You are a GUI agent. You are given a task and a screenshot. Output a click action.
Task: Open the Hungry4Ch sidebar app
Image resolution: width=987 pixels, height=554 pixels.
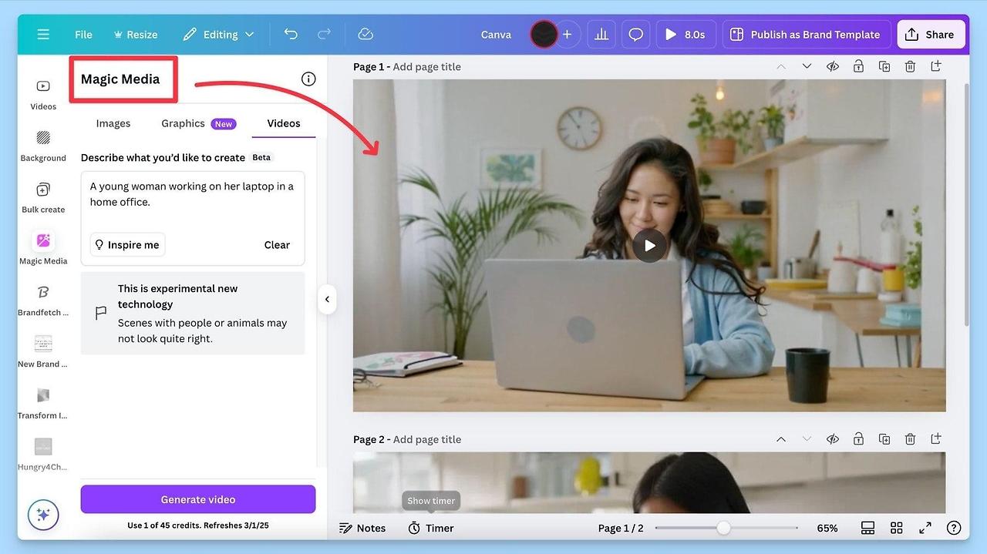click(x=43, y=455)
